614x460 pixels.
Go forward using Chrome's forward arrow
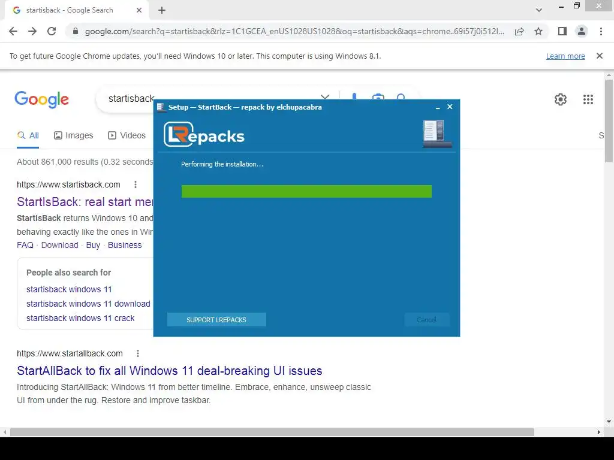pos(32,31)
